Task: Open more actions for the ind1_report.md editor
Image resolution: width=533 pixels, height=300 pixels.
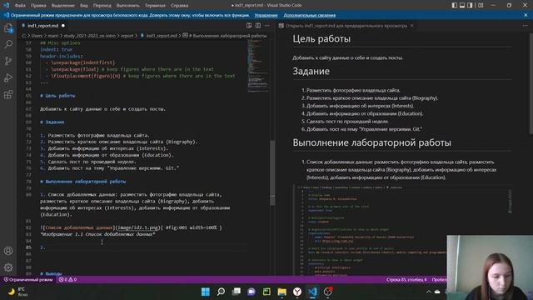Action: 266,26
